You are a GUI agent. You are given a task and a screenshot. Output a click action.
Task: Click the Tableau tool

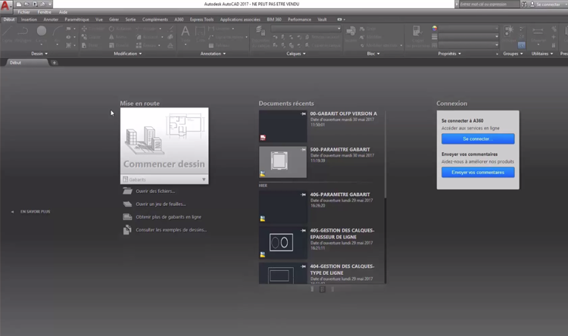(220, 45)
